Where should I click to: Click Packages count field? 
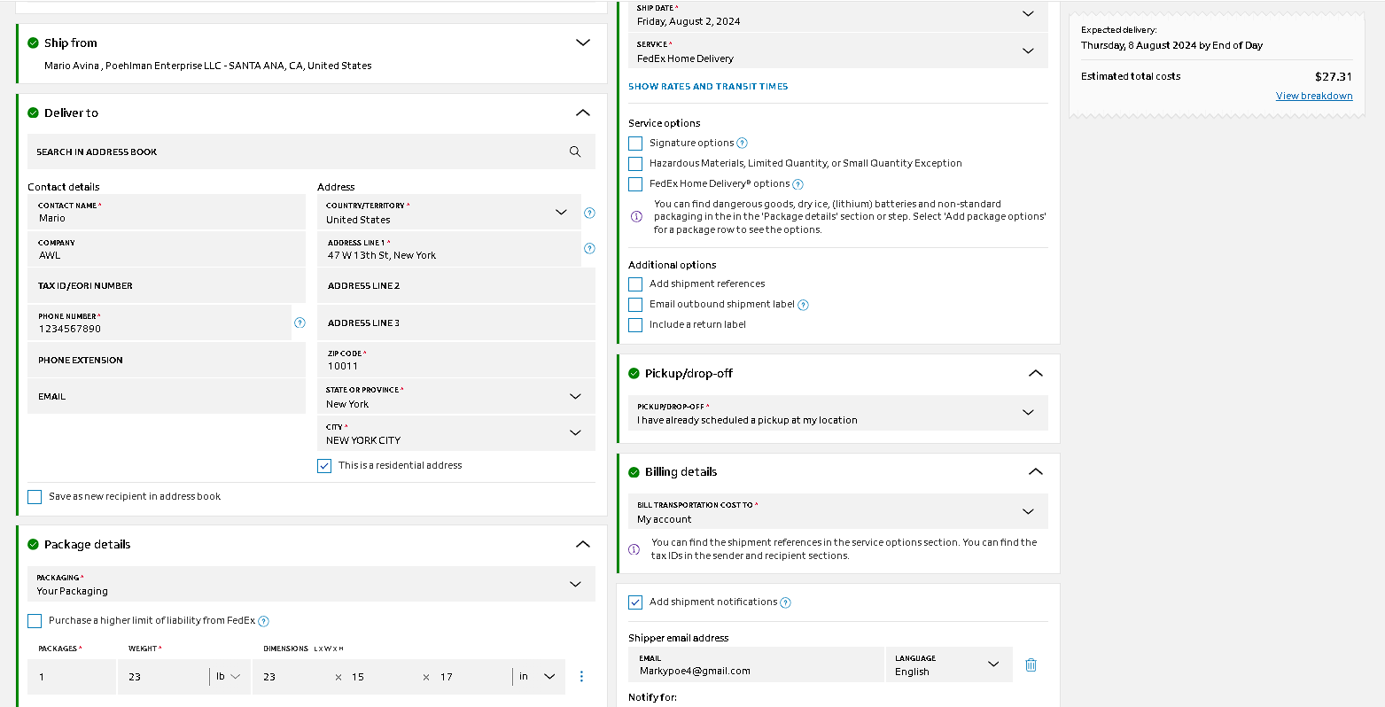click(x=72, y=677)
